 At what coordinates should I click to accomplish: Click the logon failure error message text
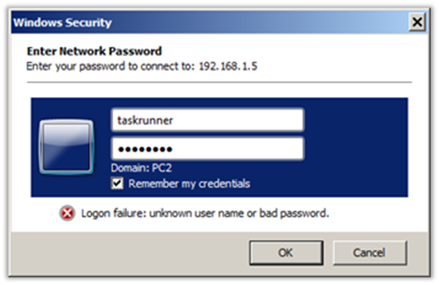205,213
